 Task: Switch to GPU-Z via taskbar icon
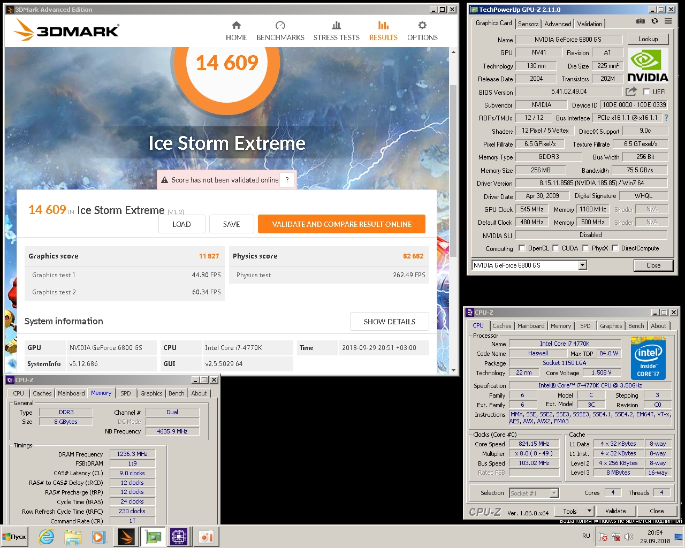click(153, 537)
